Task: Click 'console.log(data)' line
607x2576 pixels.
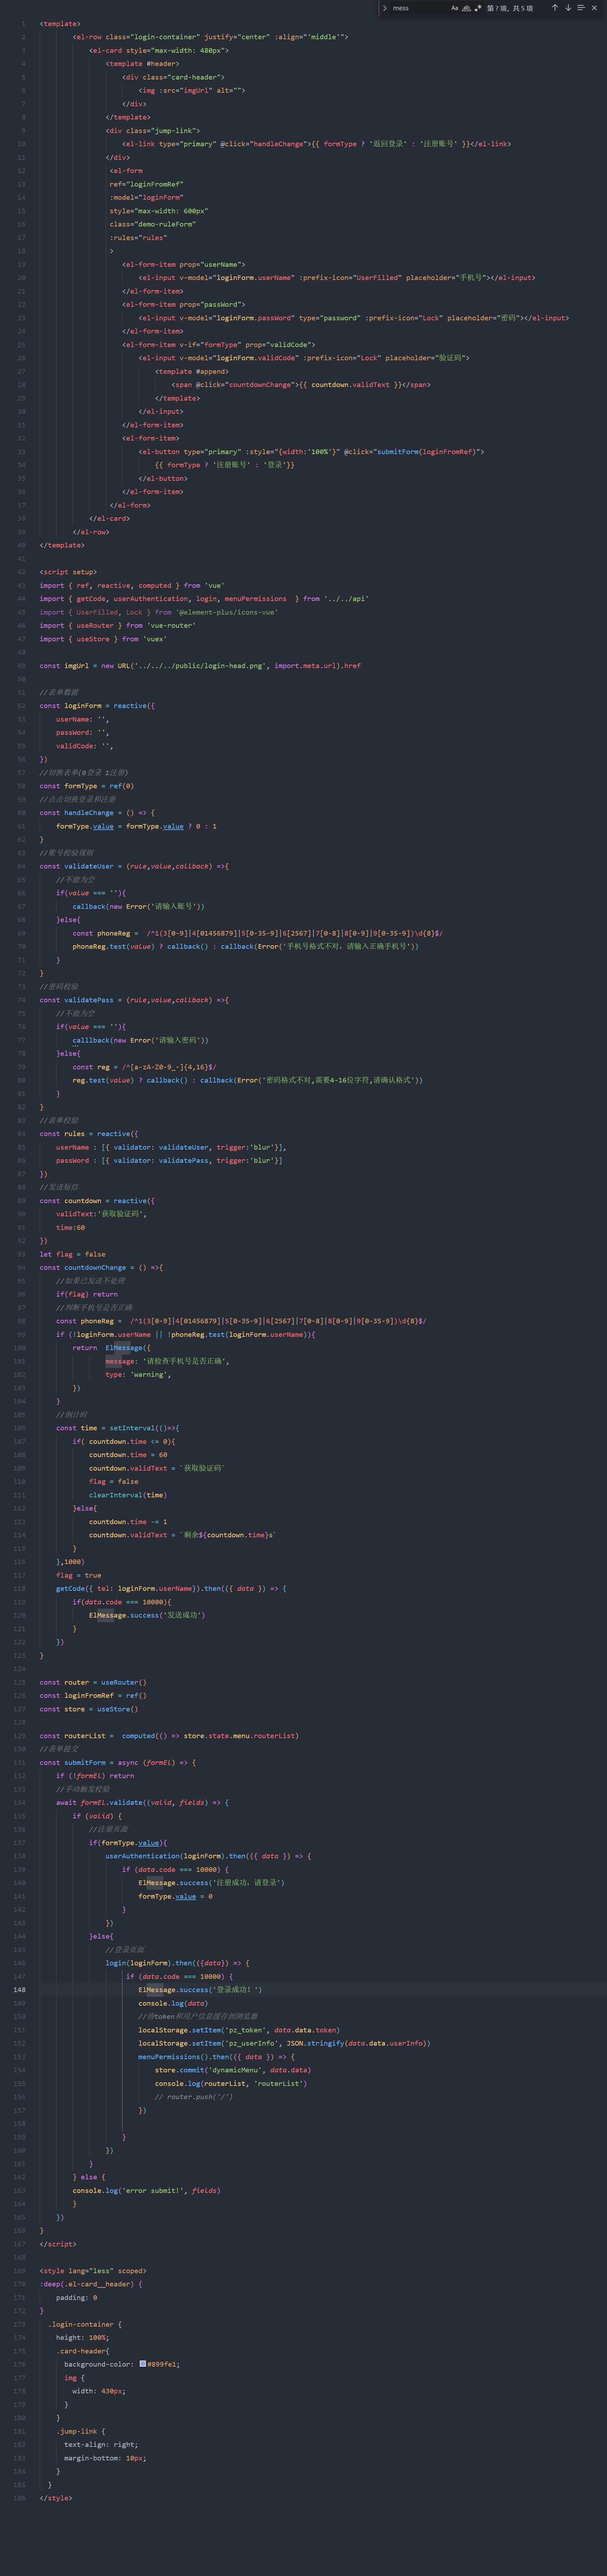Action: 173,2003
